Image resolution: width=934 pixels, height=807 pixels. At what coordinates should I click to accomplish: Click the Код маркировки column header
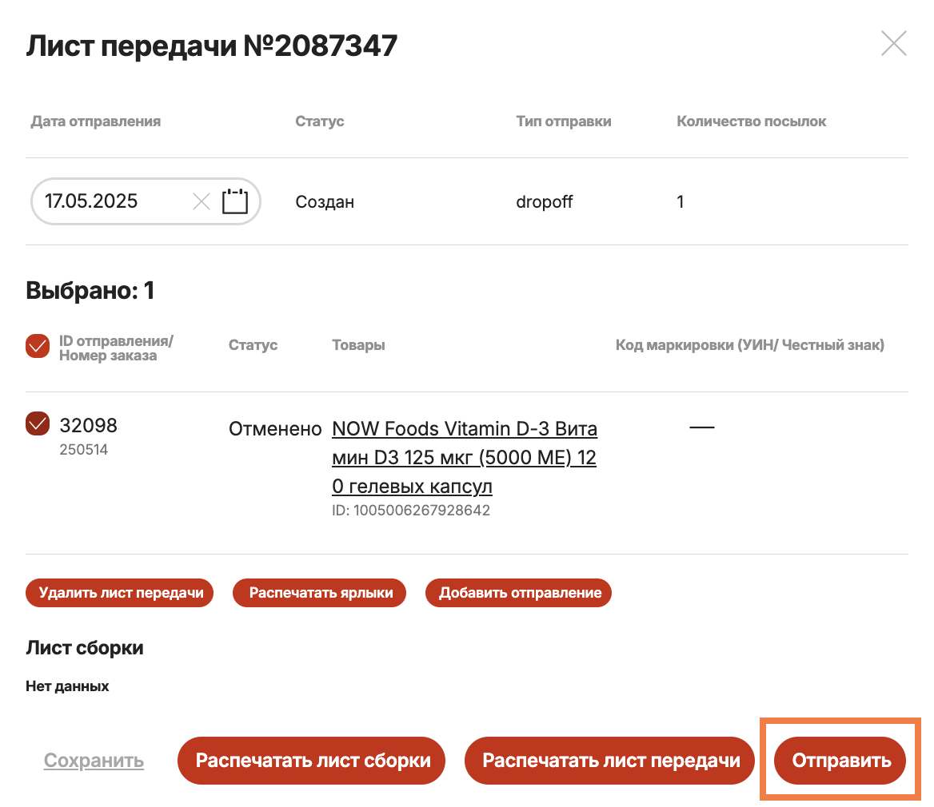pyautogui.click(x=749, y=345)
